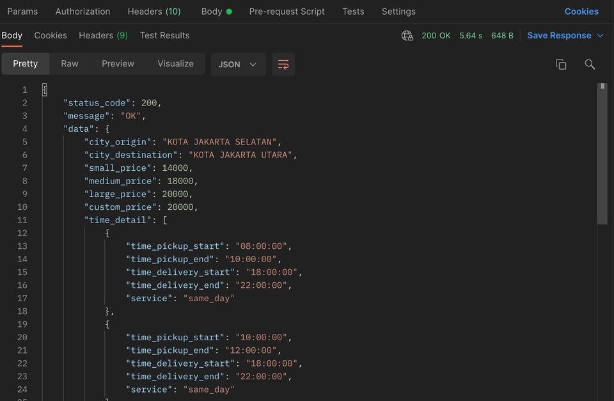
Task: Click the "time_pickup_end" key on line 14
Action: [170, 259]
